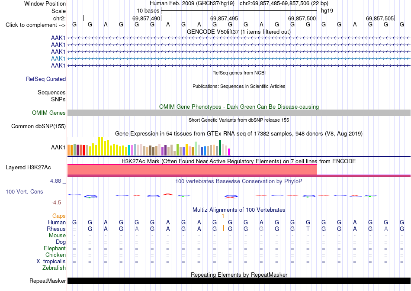The image size is (411, 291).
Task: Click the gray OMIM Genes item bar
Action: point(239,113)
